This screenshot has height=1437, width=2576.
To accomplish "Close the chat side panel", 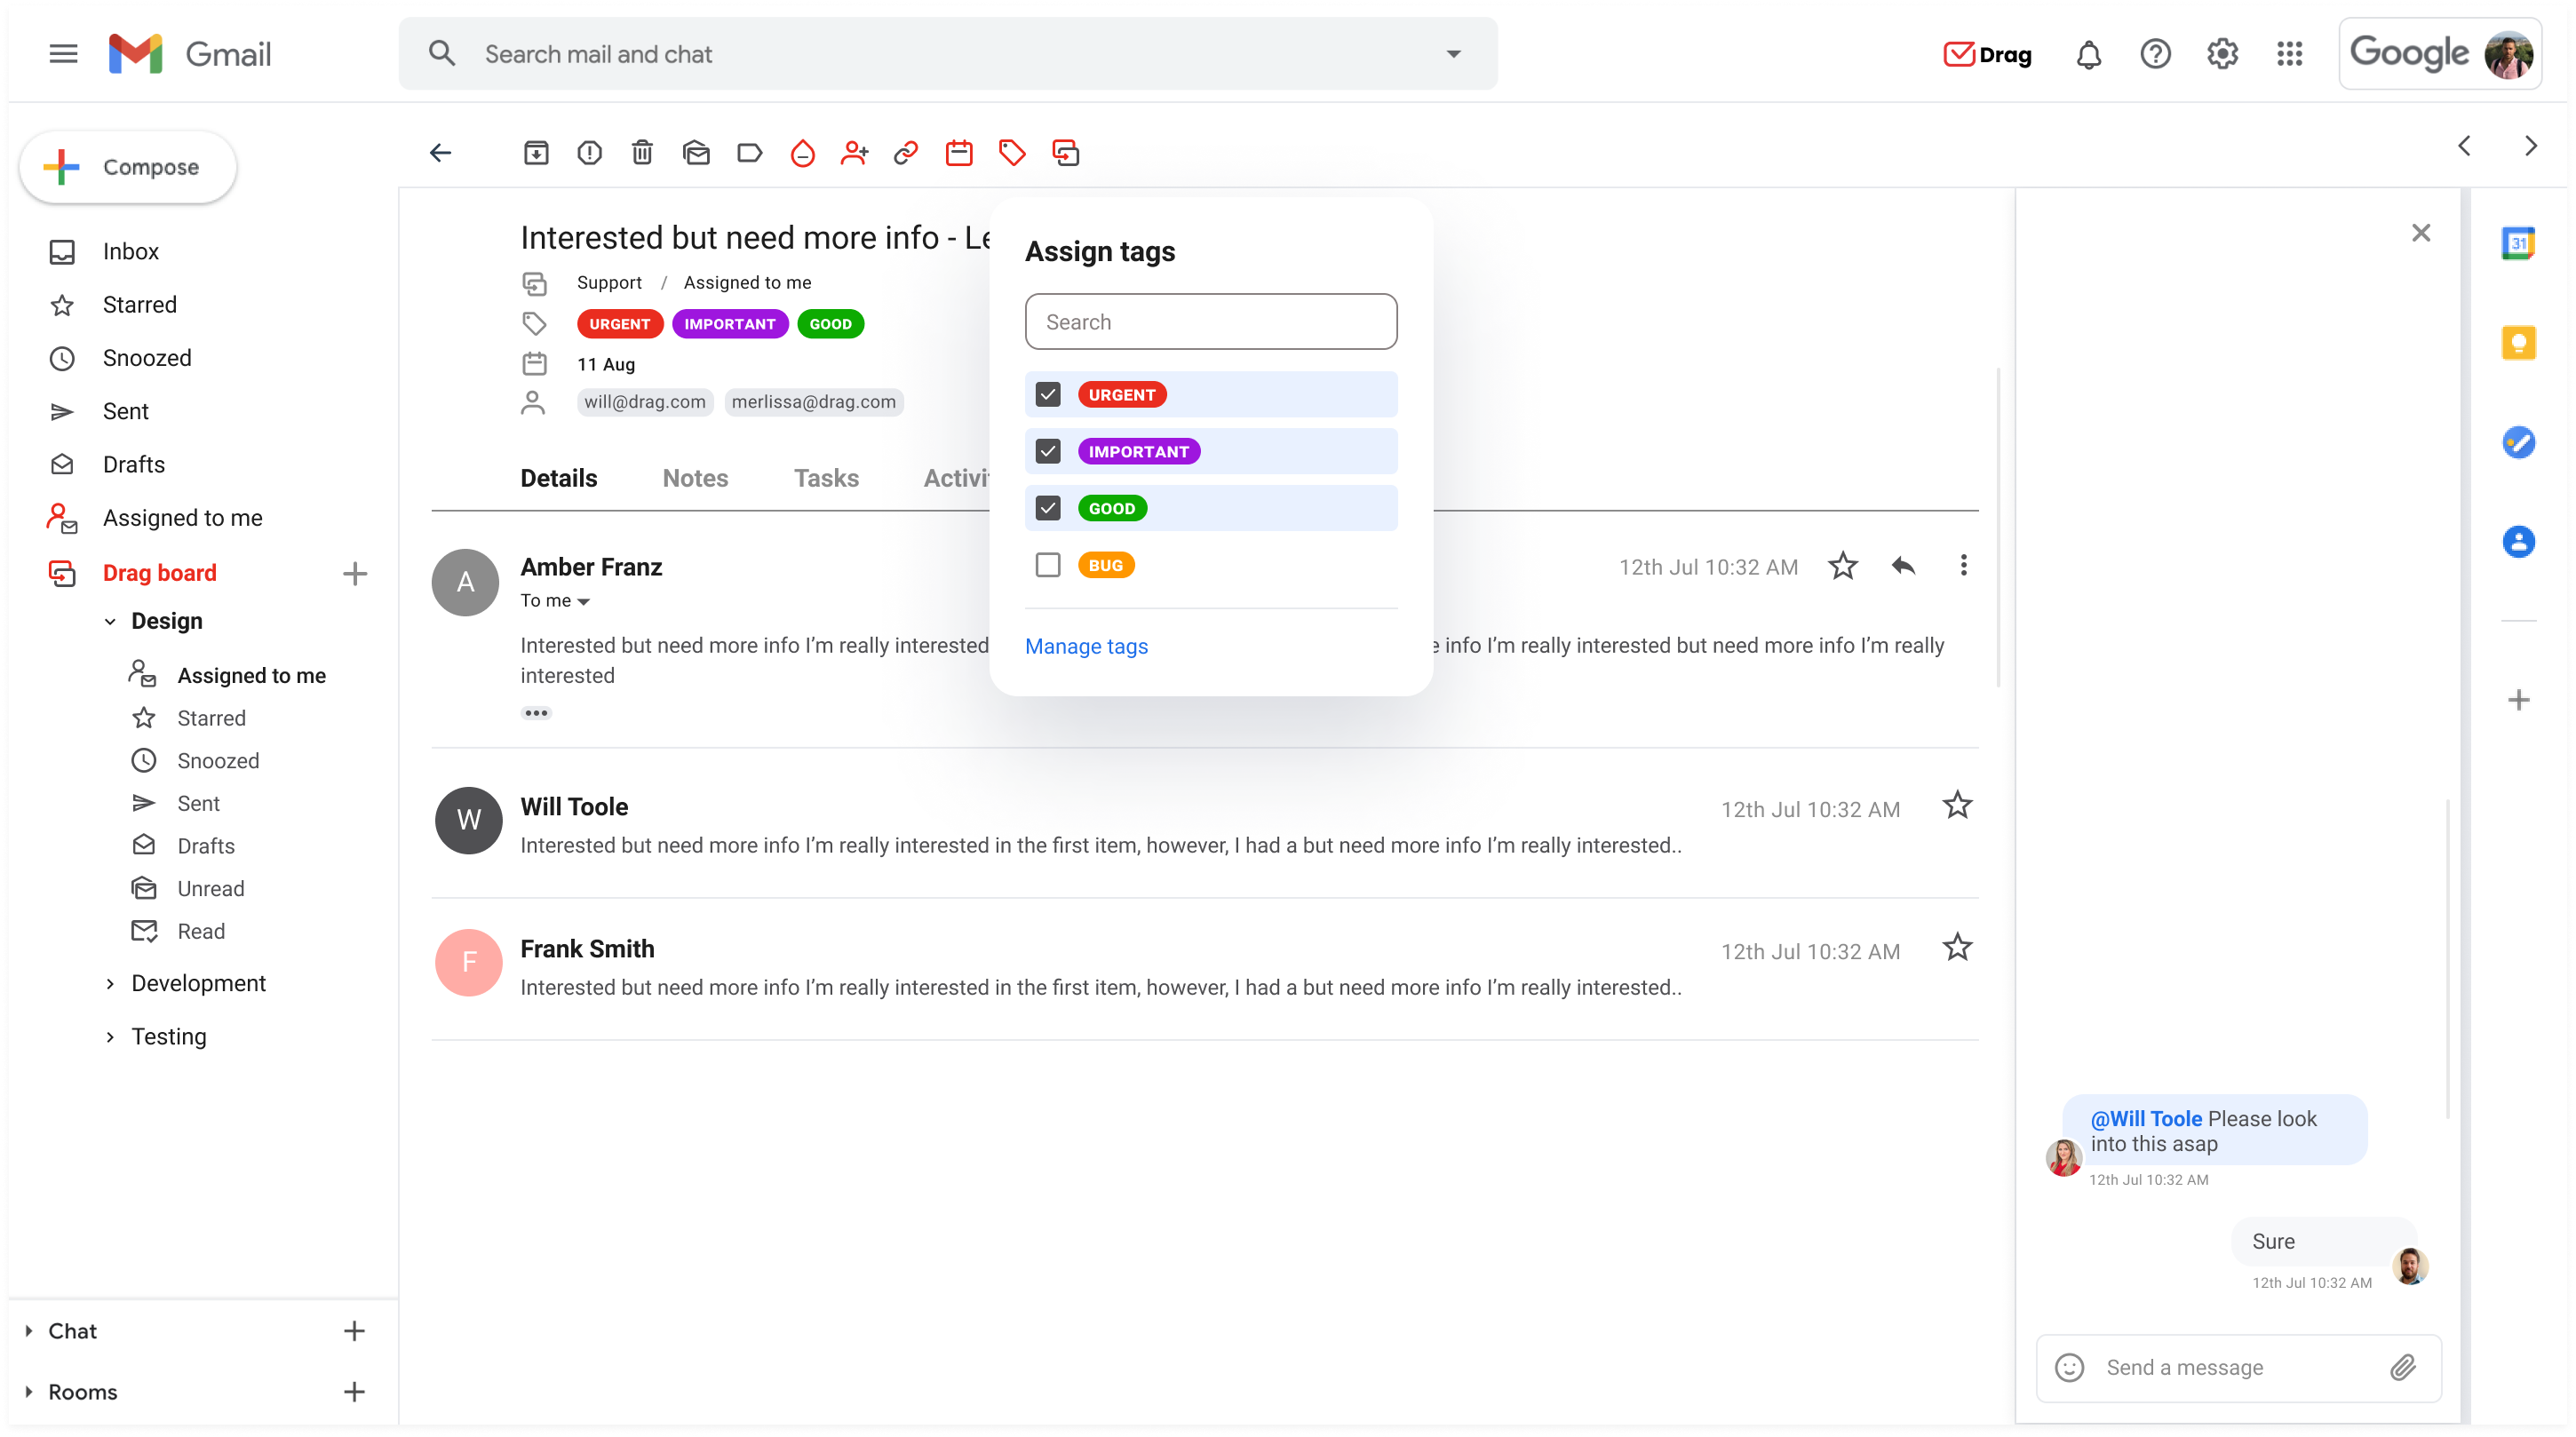I will [x=2420, y=233].
